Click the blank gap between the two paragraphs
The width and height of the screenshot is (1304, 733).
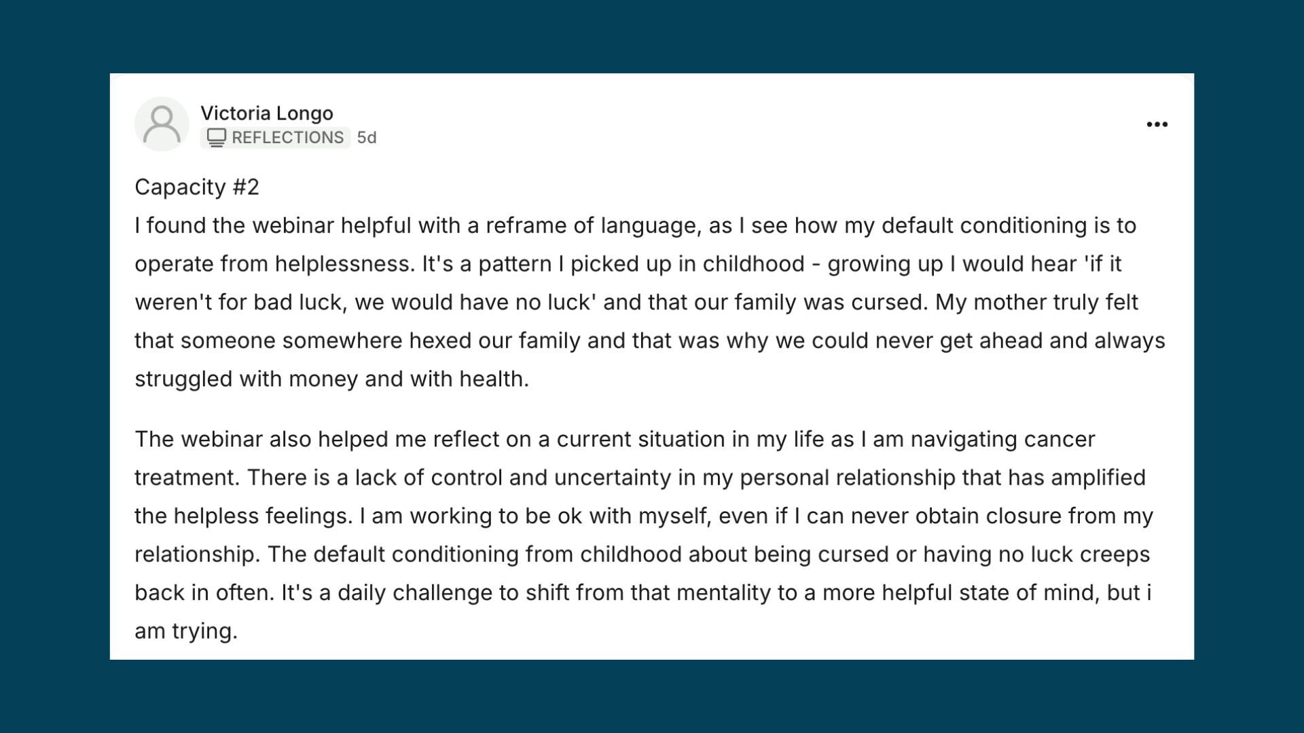tap(652, 409)
